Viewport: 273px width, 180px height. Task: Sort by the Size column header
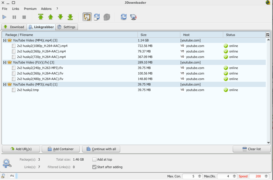(x=159, y=35)
